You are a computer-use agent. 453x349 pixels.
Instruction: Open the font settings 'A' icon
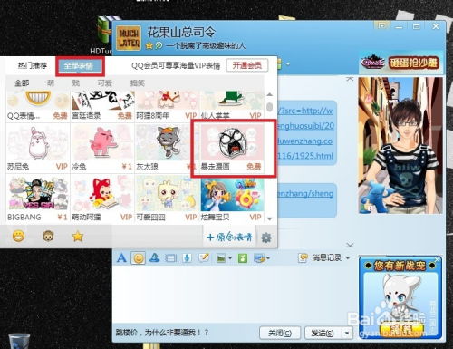click(121, 258)
